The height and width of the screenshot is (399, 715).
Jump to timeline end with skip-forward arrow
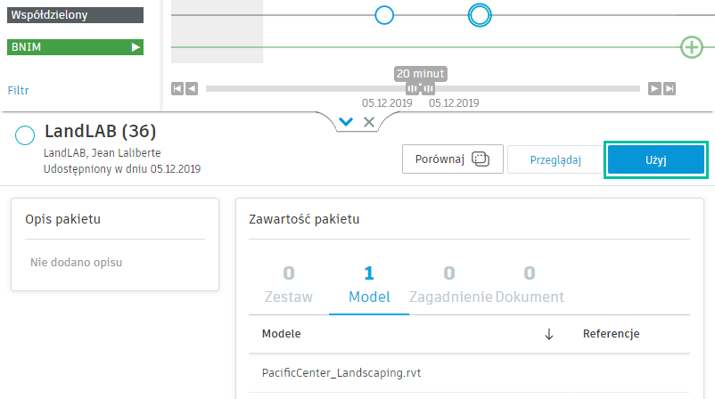[x=670, y=88]
